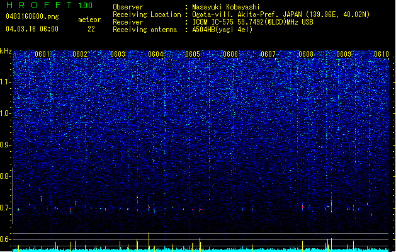The width and height of the screenshot is (396, 252).
Task: Click the 0.8 kHz axis label
Action: coord(6,176)
